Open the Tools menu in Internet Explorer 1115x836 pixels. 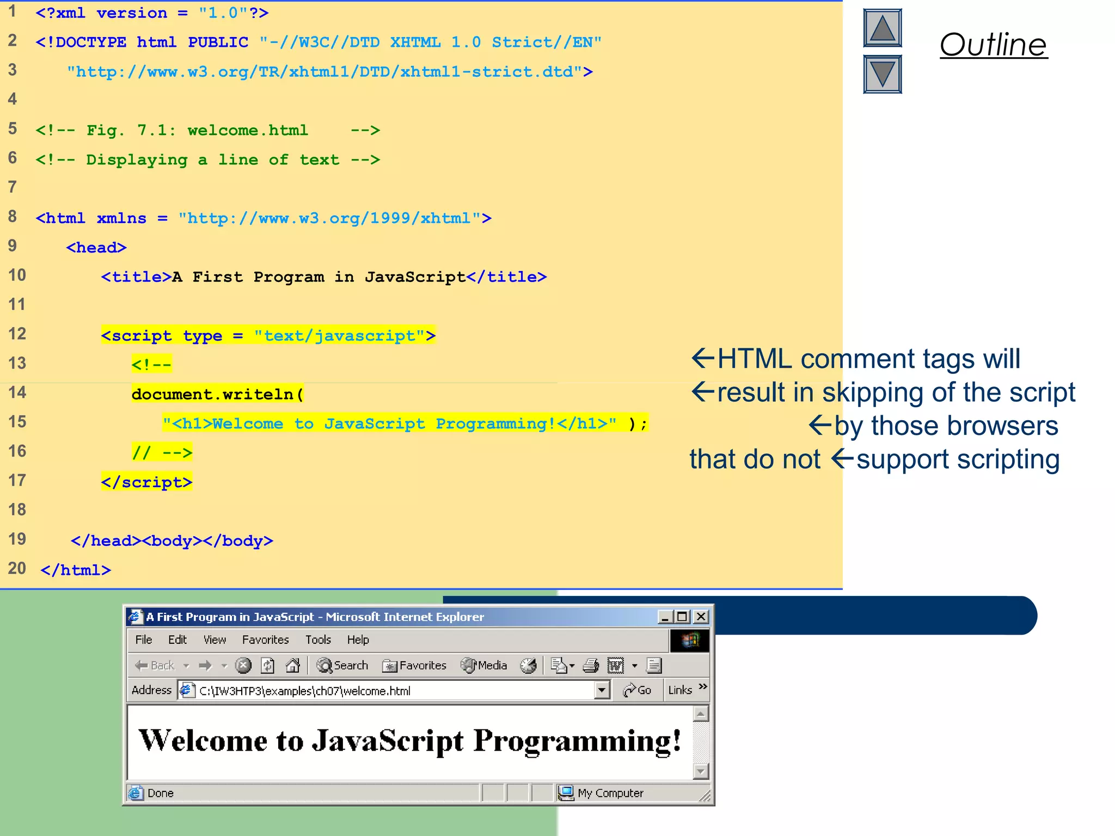pyautogui.click(x=318, y=640)
